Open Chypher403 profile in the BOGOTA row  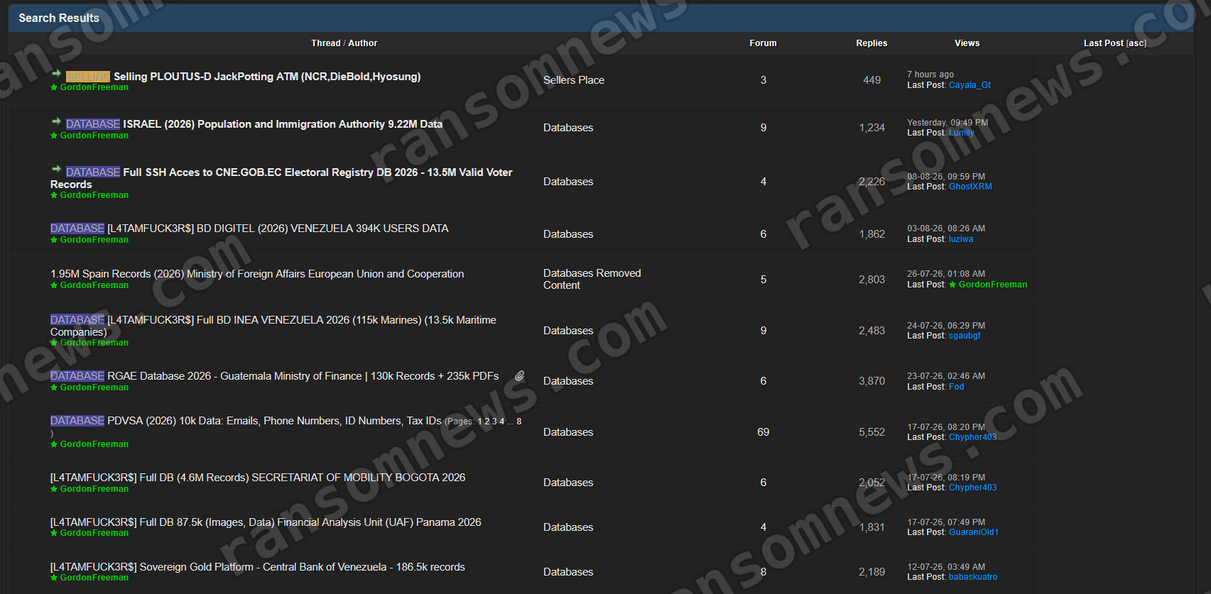point(973,488)
